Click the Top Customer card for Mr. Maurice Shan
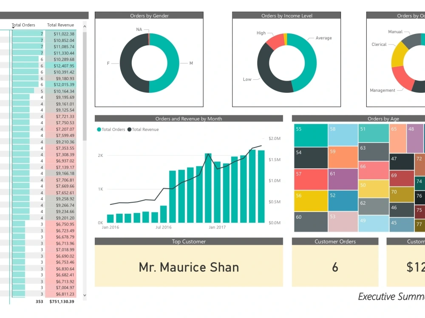Image resolution: width=425 pixels, height=318 pixels. pos(189,267)
